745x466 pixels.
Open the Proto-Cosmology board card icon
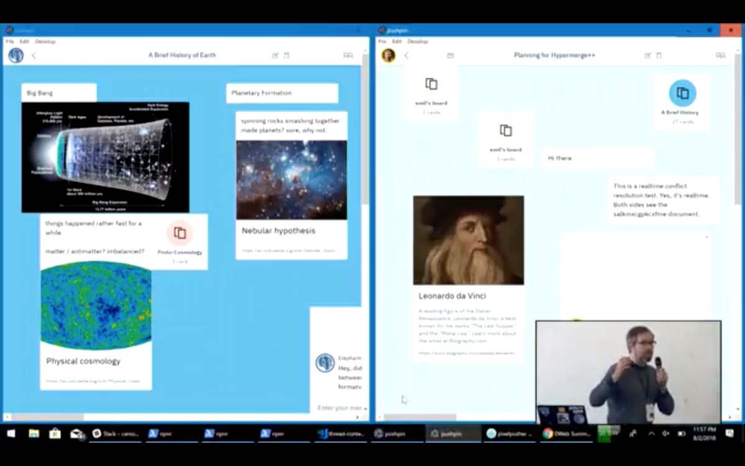[x=180, y=233]
